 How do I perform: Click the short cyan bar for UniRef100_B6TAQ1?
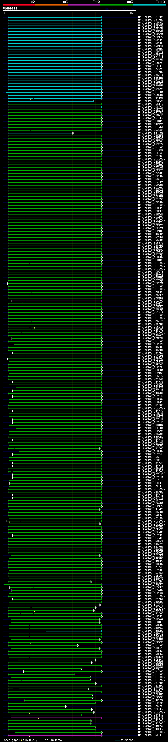(41, 133)
